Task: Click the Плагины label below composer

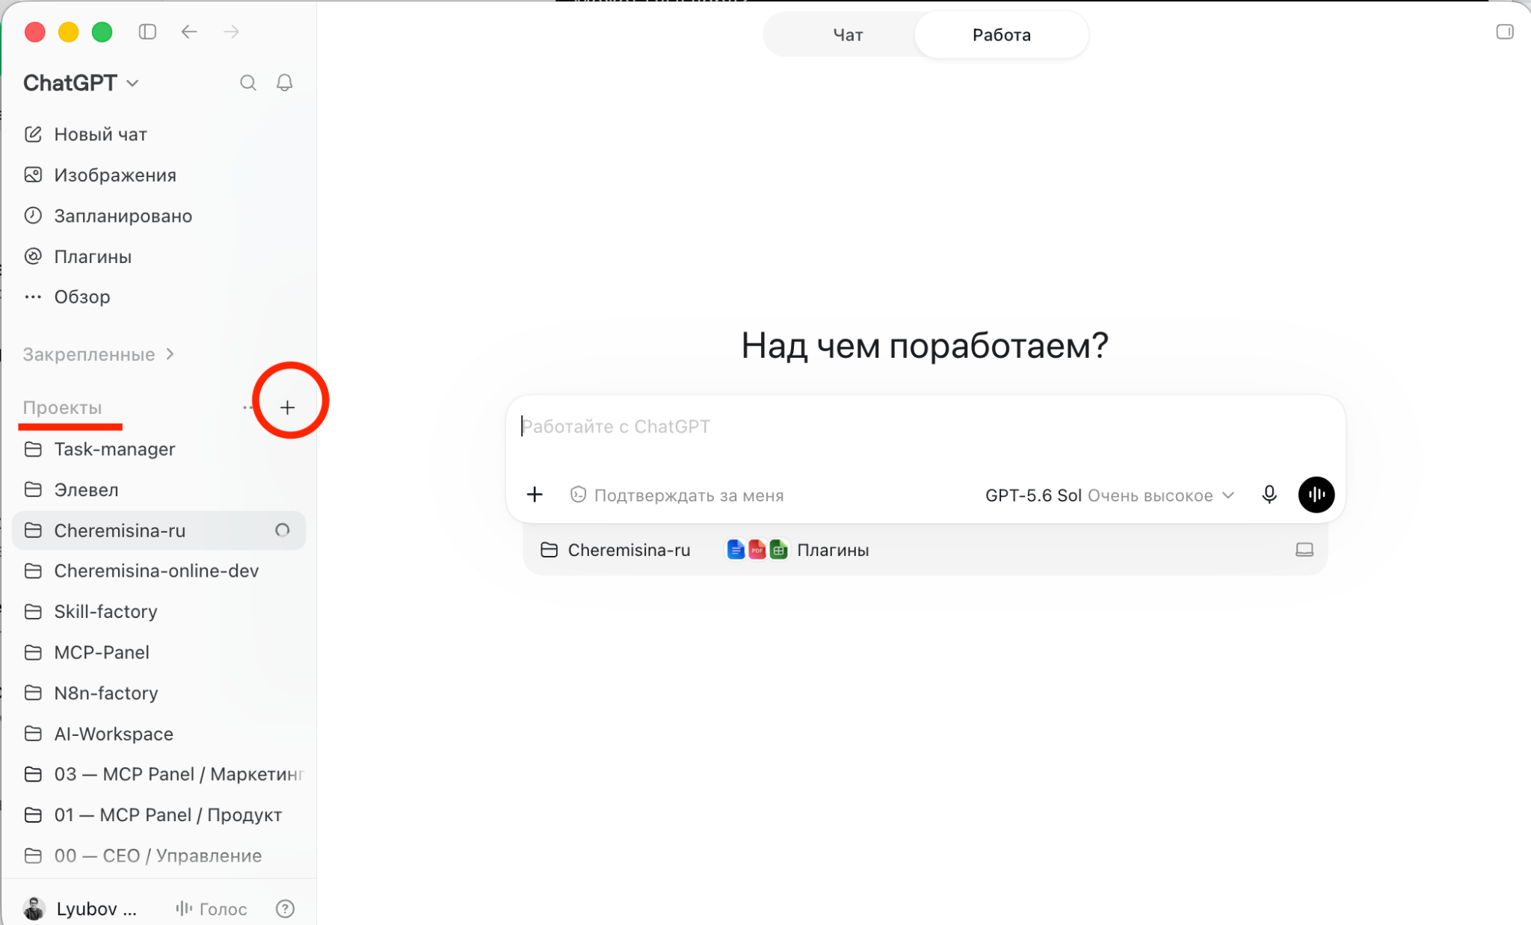Action: tap(833, 550)
